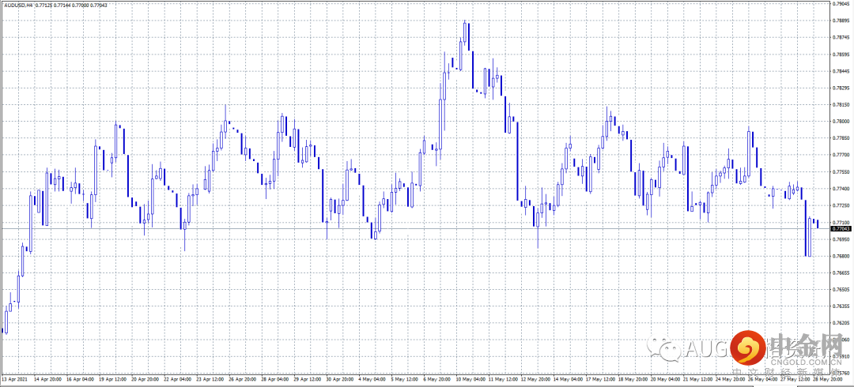Click the 0.79045 price axis label

[x=842, y=4]
